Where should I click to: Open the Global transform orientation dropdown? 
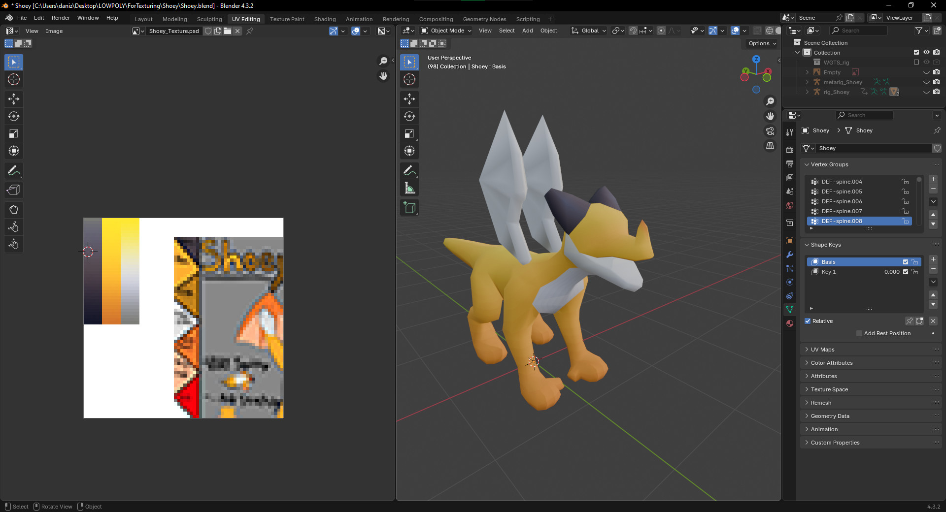(x=589, y=31)
